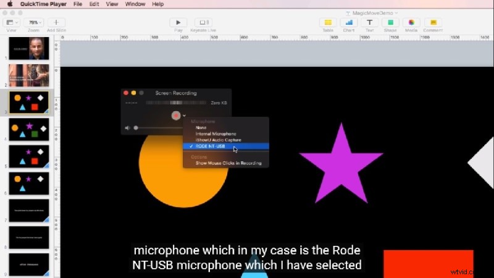Select slide 1 thumbnail
The image size is (494, 278).
[x=29, y=48]
